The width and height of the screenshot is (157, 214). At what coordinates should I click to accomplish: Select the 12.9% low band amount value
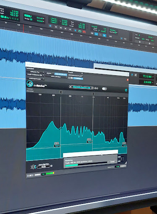coord(57,146)
